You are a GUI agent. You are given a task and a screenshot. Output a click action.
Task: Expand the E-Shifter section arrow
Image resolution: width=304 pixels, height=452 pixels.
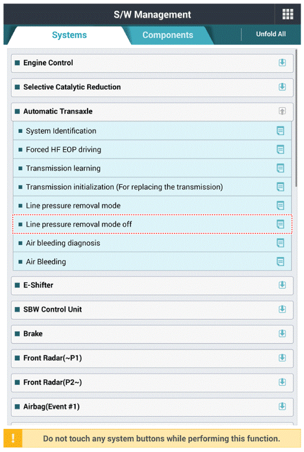tap(282, 285)
